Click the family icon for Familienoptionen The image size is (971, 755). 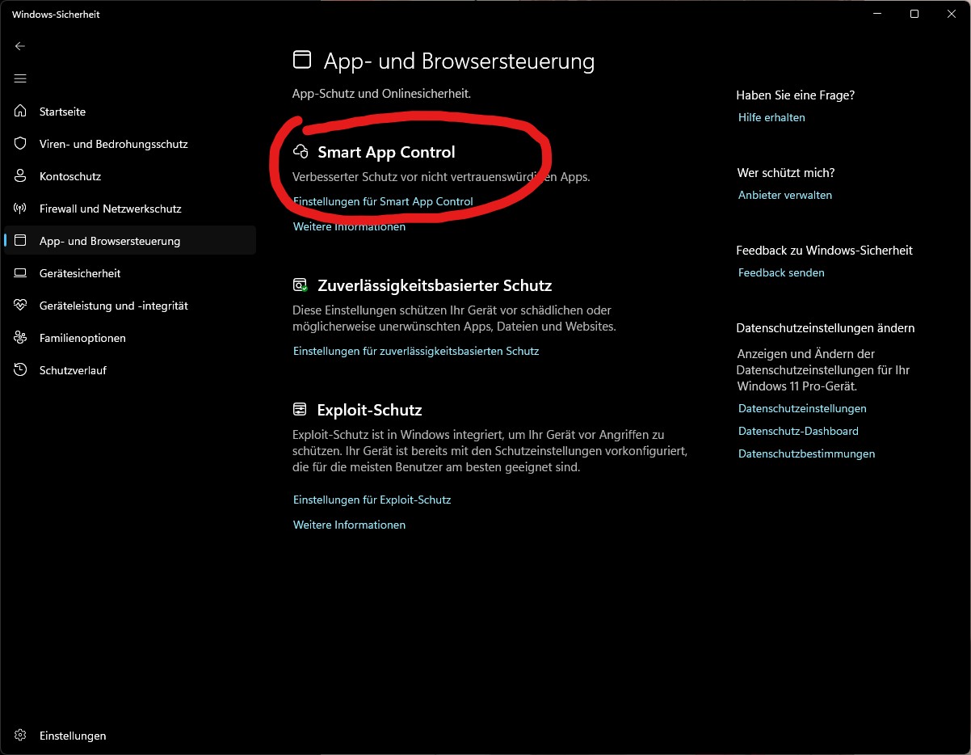pyautogui.click(x=21, y=338)
